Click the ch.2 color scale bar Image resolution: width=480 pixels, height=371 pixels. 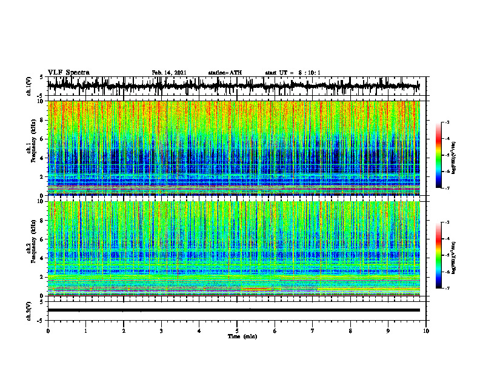(x=439, y=255)
